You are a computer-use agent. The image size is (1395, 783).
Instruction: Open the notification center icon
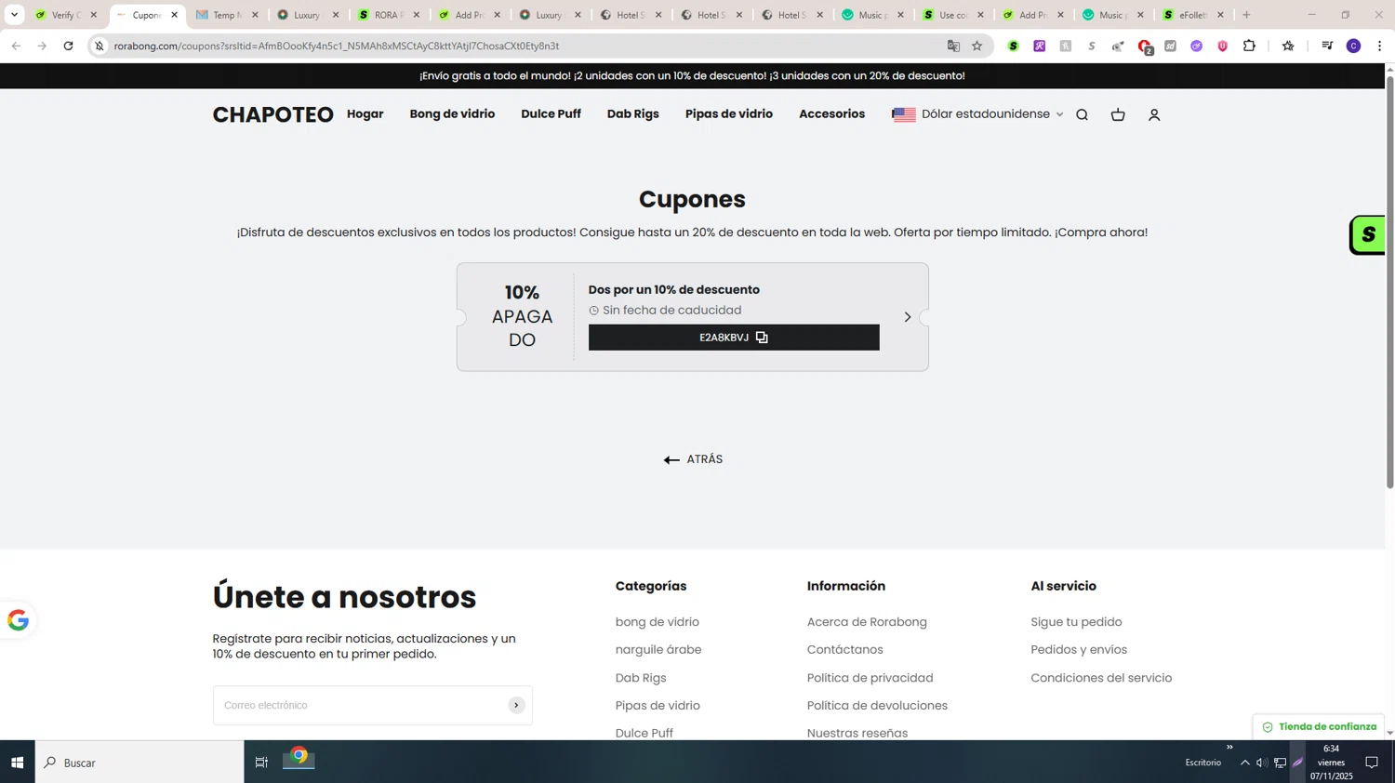pyautogui.click(x=1372, y=763)
